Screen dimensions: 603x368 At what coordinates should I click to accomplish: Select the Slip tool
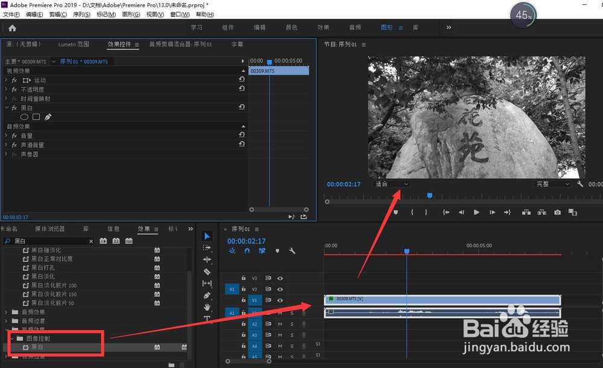tap(207, 284)
